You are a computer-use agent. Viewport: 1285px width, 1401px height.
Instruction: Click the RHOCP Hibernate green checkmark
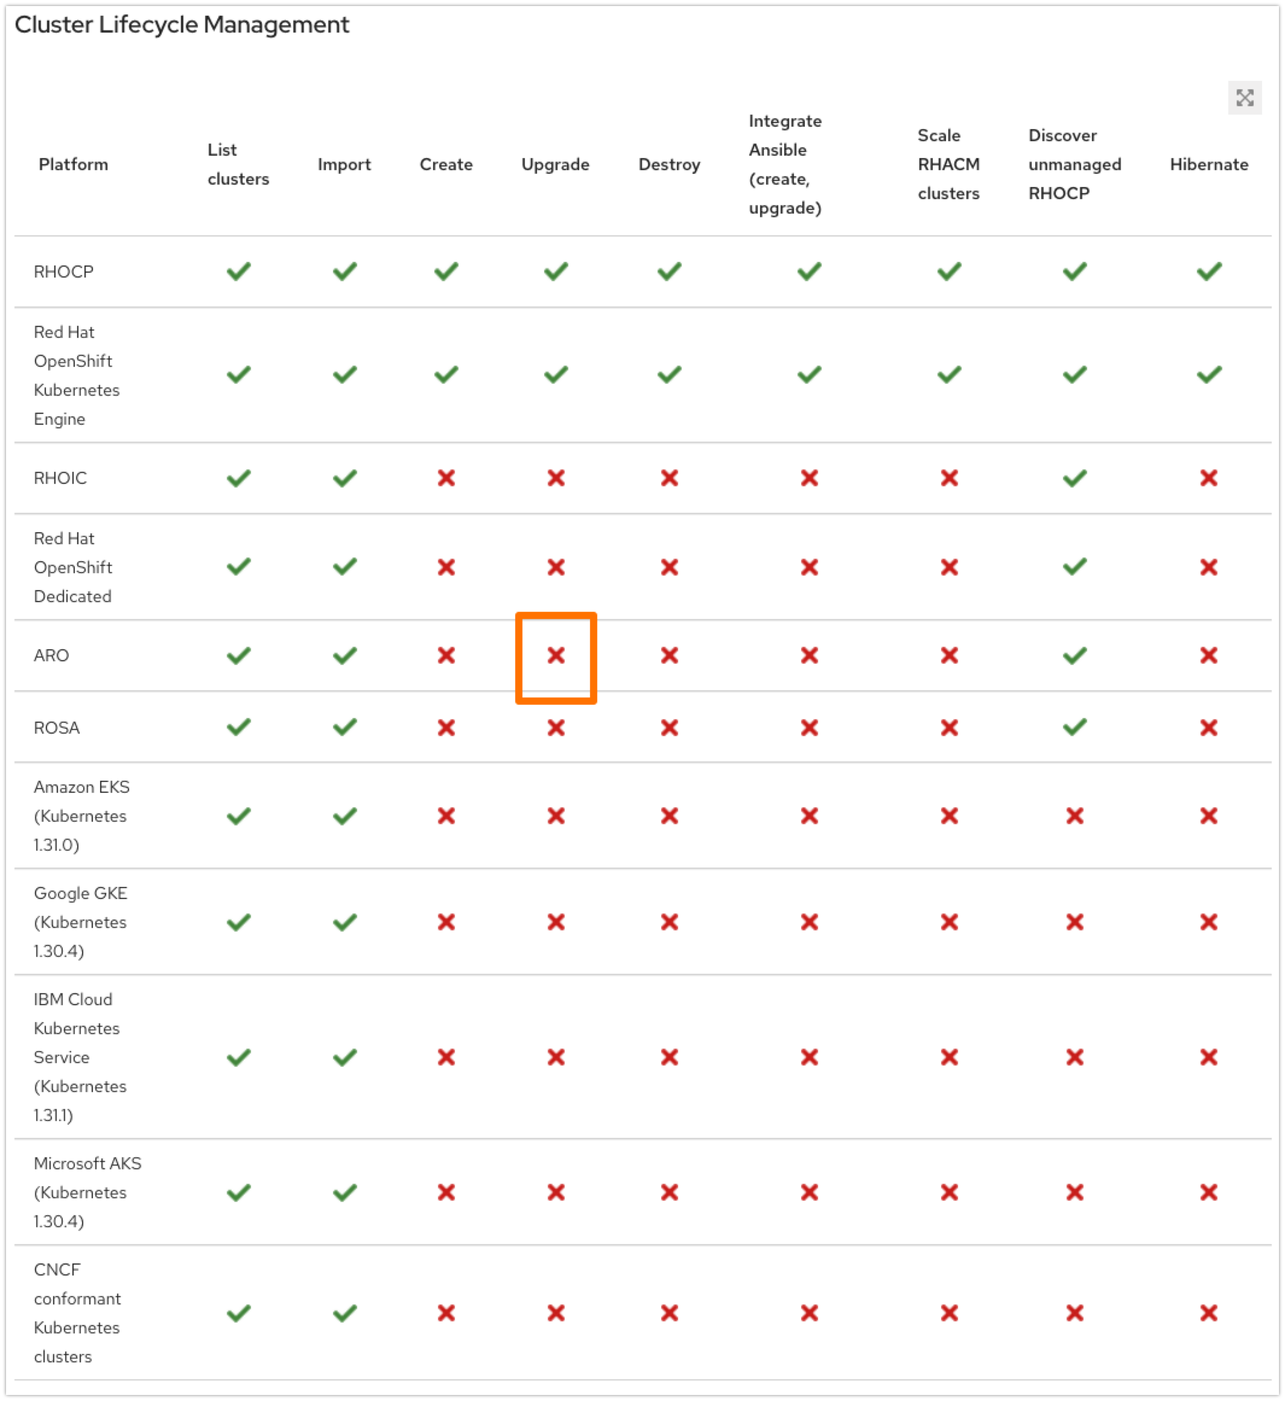[1208, 271]
